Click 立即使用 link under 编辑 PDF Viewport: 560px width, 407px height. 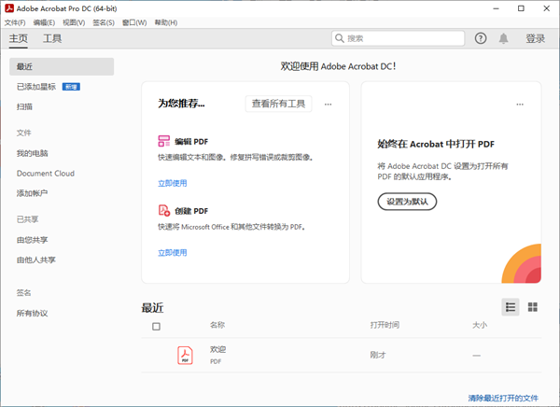[172, 183]
